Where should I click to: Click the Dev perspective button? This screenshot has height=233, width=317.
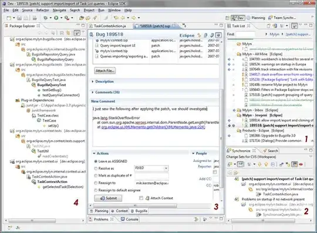tap(238, 18)
